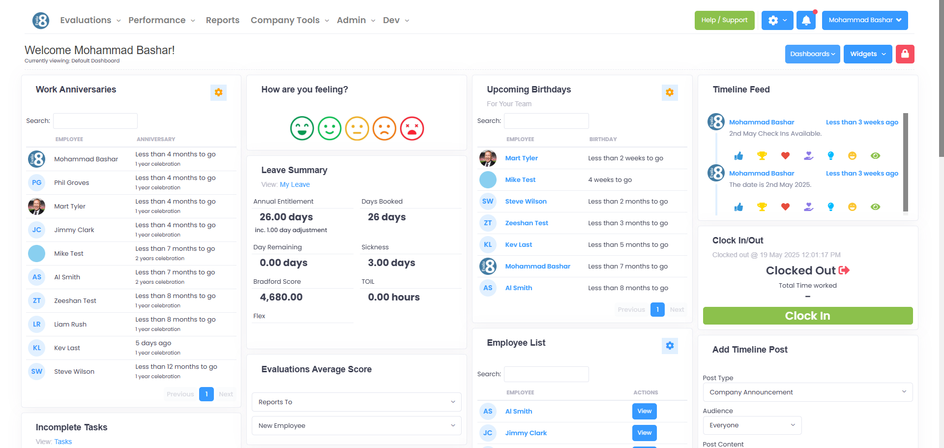Focus the Employee List search field

pos(546,374)
